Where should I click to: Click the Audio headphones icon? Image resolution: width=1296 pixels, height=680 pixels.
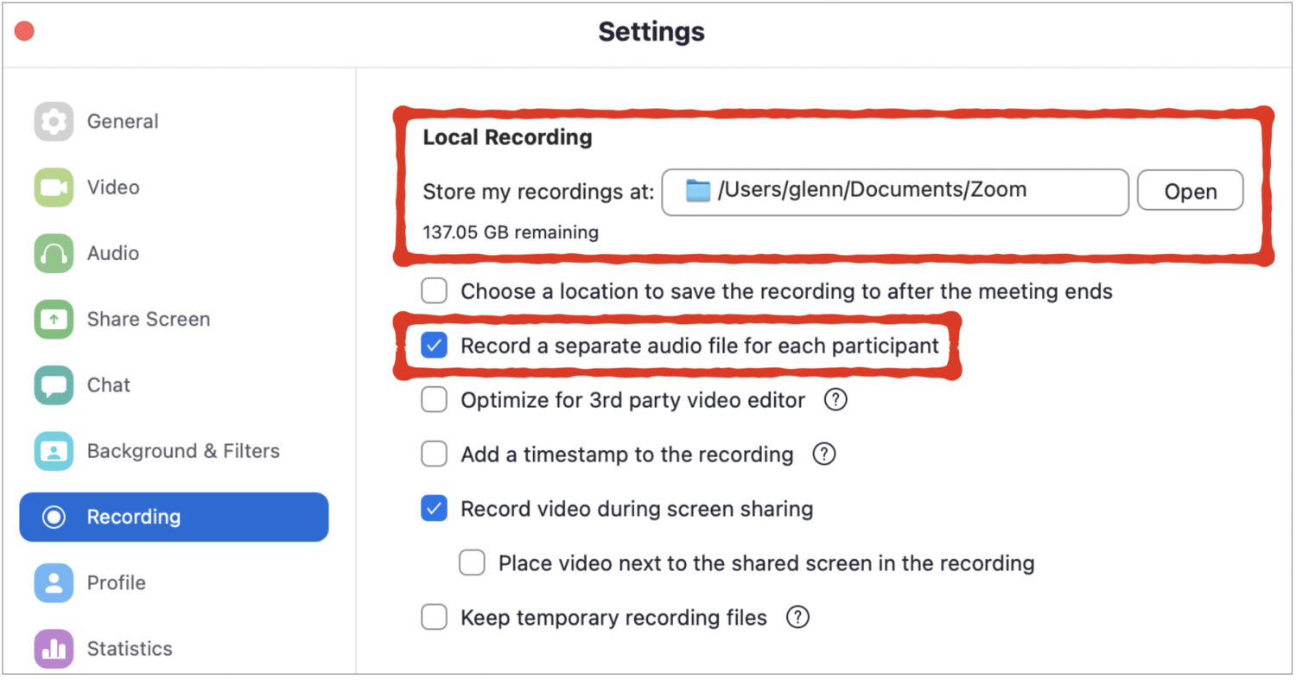coord(54,253)
